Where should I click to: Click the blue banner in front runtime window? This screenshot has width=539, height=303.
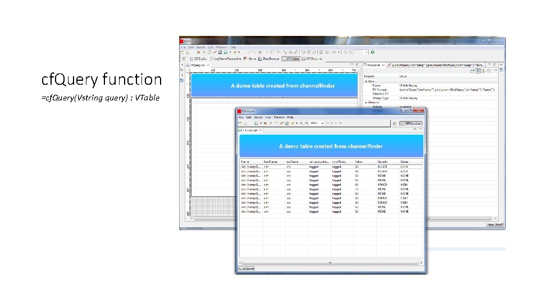point(331,146)
